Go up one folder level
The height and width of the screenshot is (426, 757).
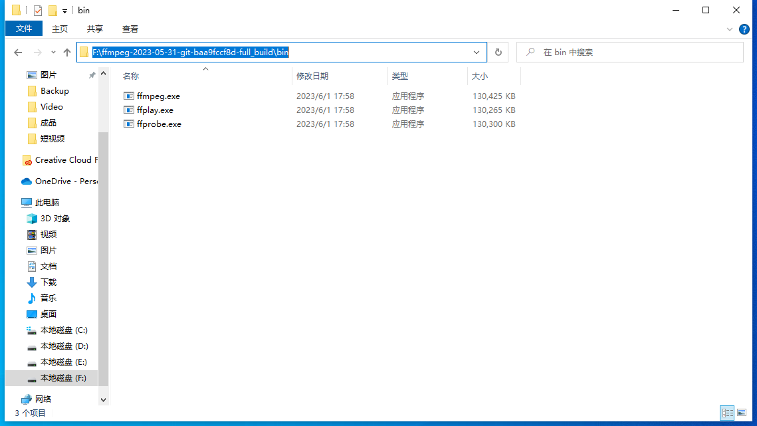[66, 52]
